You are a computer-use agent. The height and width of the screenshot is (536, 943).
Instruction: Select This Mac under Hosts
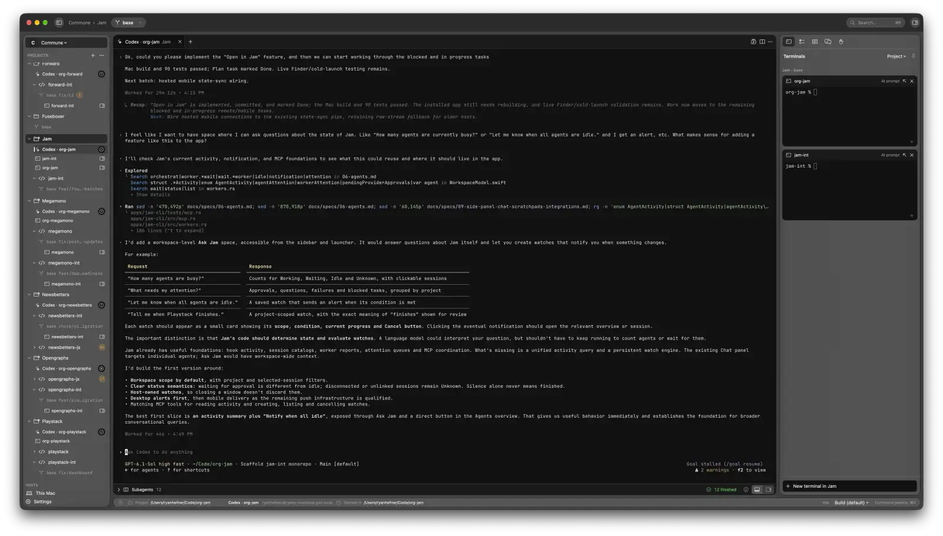41,493
